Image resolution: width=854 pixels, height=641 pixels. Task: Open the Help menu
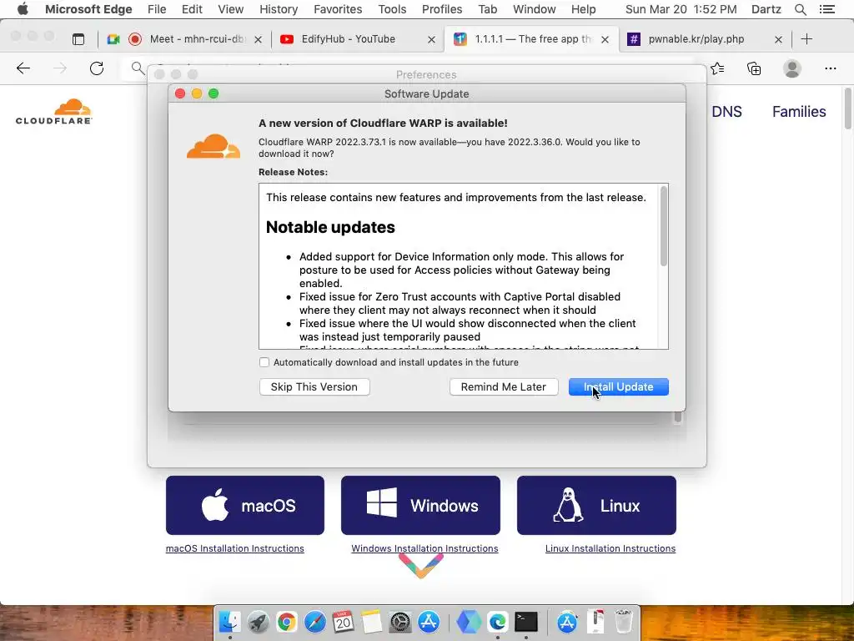pos(583,9)
